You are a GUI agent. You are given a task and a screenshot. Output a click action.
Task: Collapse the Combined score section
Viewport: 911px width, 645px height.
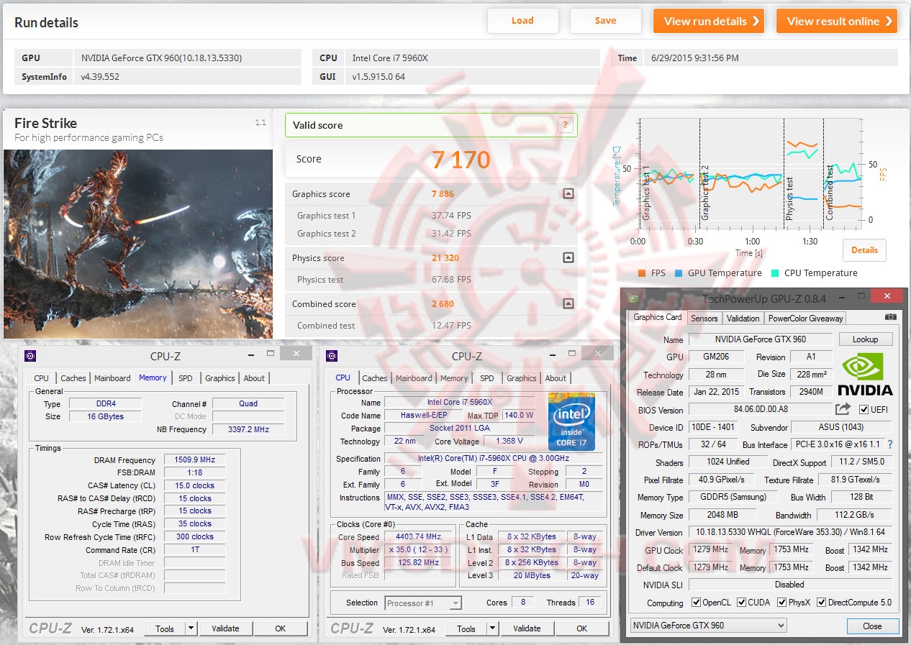pyautogui.click(x=568, y=303)
